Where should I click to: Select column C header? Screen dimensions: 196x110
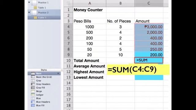click(149, 3)
